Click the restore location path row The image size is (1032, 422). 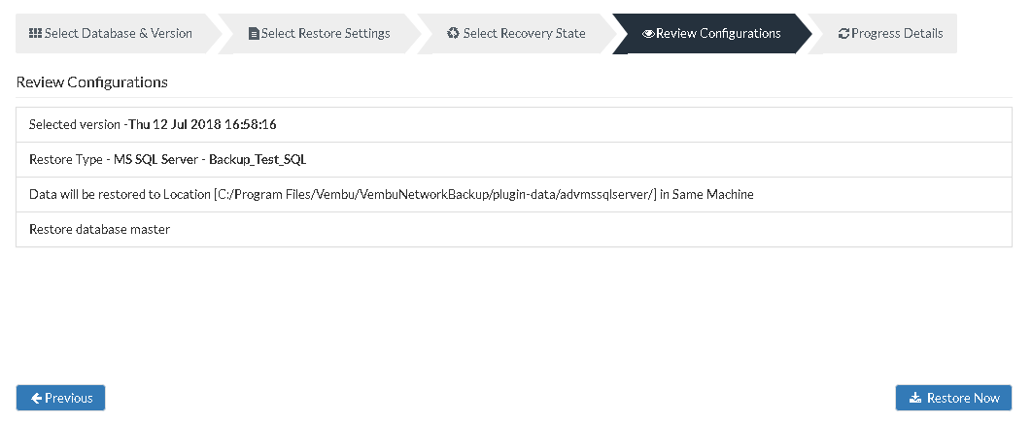click(514, 195)
